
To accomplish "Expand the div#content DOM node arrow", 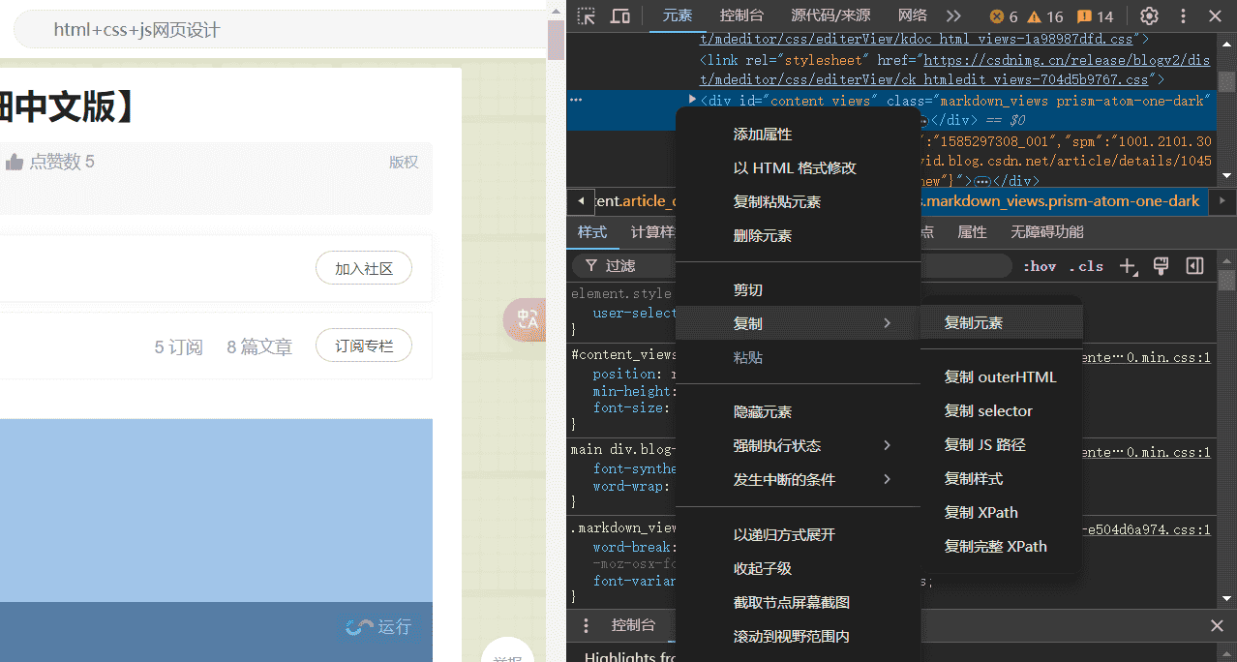I will [x=690, y=98].
